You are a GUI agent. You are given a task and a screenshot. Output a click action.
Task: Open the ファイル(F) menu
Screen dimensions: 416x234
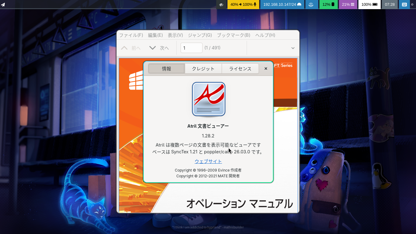(131, 35)
